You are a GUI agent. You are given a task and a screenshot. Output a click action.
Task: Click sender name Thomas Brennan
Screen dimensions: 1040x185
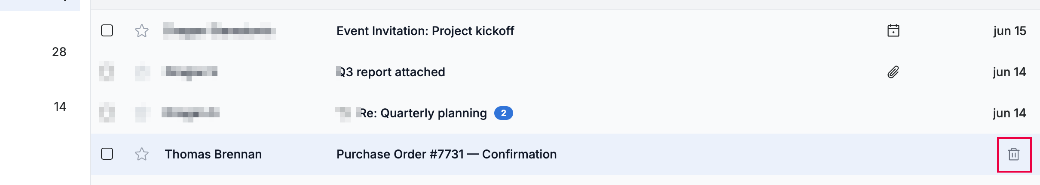click(213, 154)
